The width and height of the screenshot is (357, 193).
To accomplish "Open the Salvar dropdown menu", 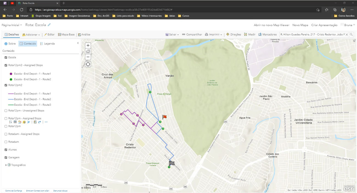I will tap(172, 35).
